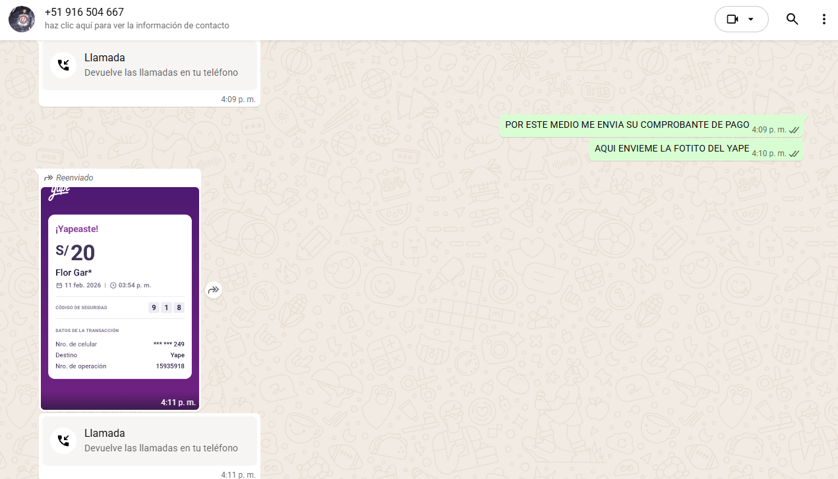Click the contact info hint under the number

coord(137,26)
